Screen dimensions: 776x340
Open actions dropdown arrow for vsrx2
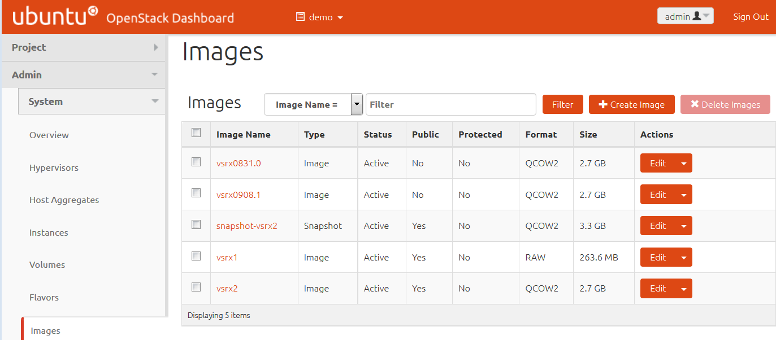click(684, 289)
